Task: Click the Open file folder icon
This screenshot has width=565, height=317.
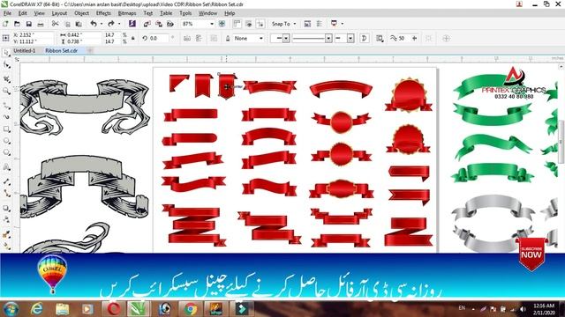Action: [17, 24]
